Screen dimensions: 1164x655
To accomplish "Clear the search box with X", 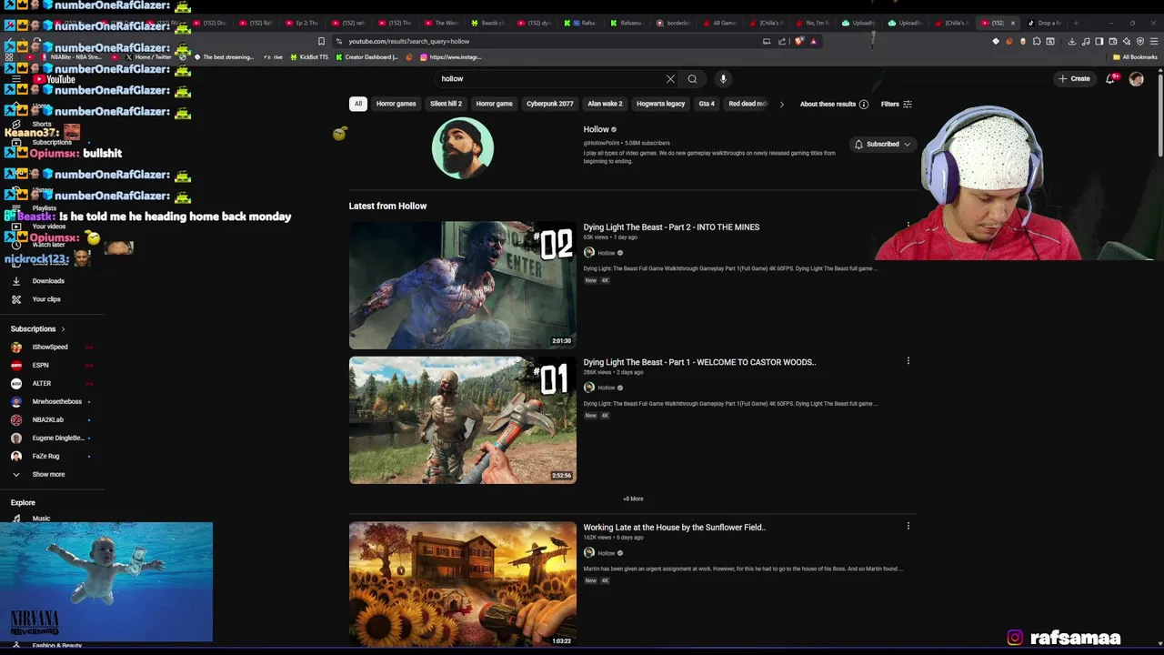I will (x=670, y=79).
